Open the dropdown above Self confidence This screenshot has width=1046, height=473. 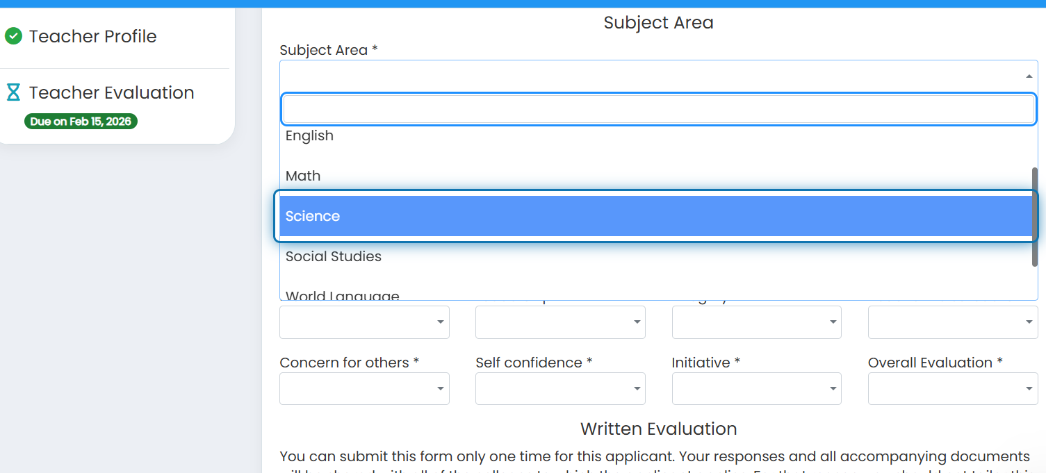click(560, 322)
